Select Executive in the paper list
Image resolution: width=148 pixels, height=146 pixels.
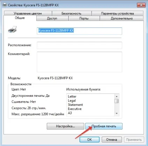point(75,109)
